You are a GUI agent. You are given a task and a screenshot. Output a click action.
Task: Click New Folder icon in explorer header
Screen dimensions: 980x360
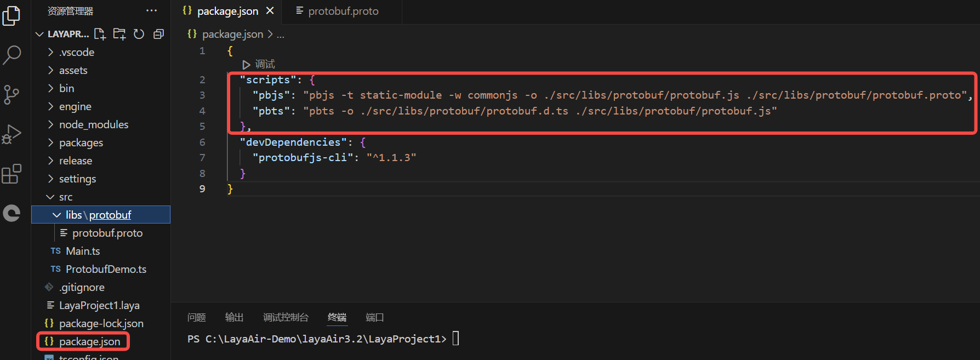tap(119, 34)
